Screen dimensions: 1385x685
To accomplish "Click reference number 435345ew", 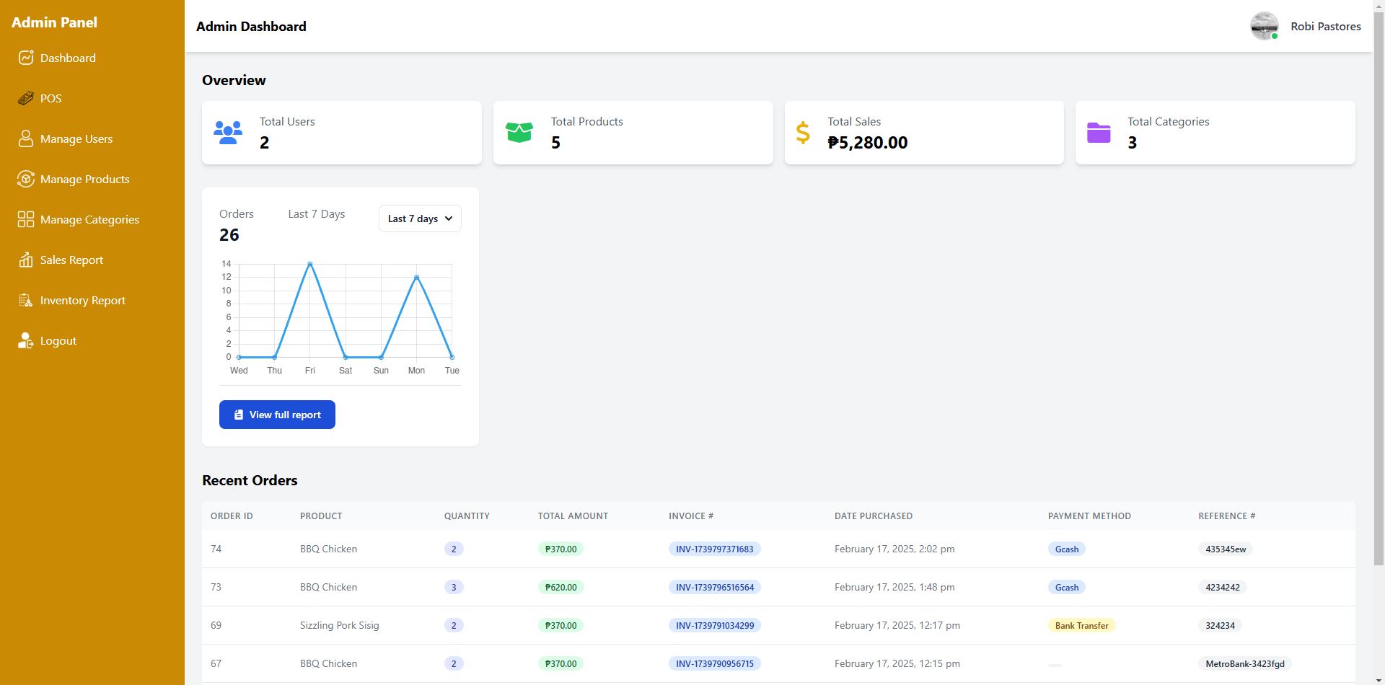I will coord(1226,549).
